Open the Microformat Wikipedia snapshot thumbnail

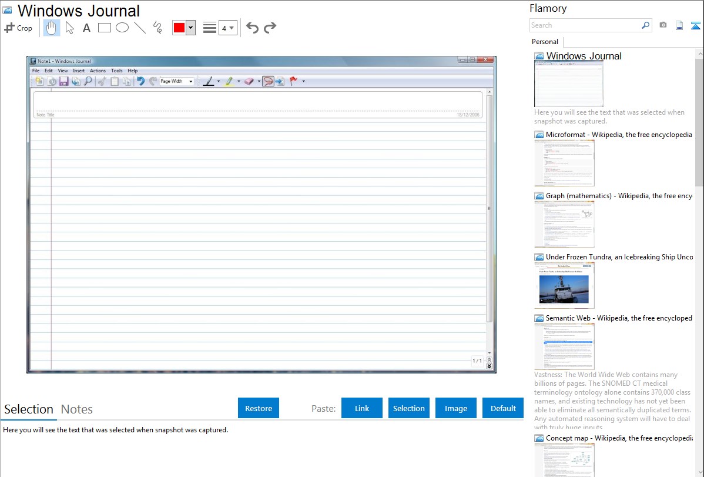[x=564, y=163]
